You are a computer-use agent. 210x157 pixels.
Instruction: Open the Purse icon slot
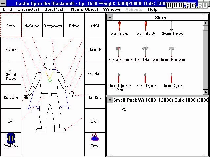95,144
